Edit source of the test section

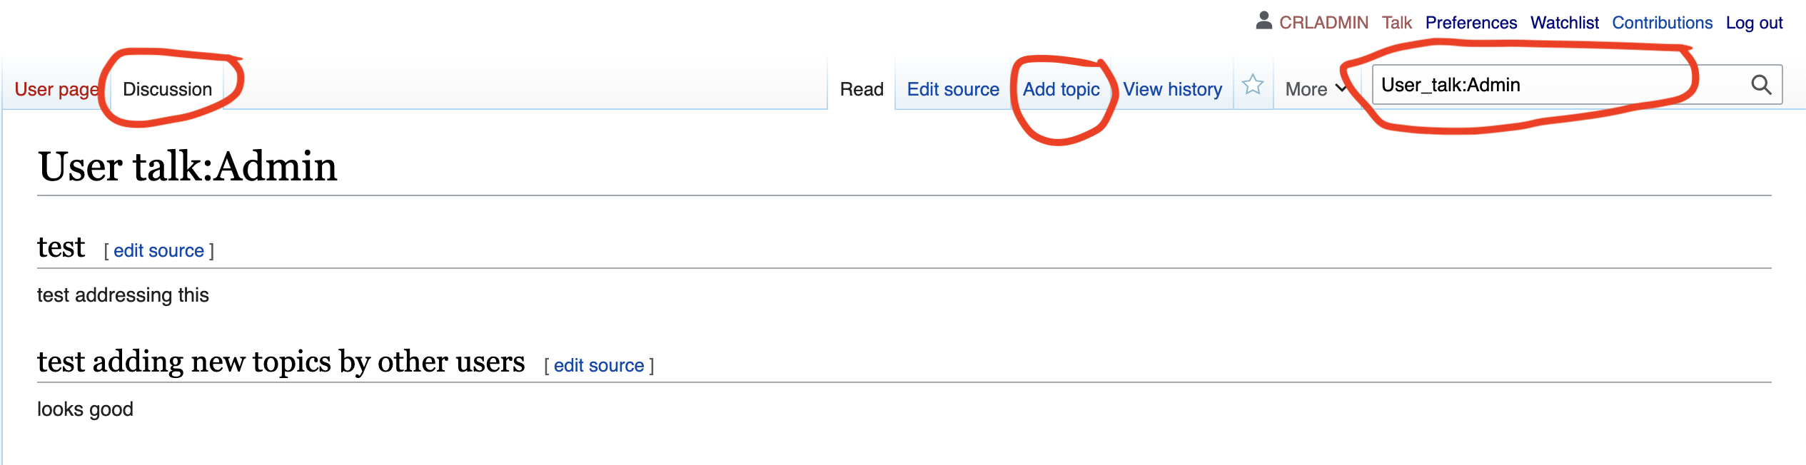pos(158,250)
